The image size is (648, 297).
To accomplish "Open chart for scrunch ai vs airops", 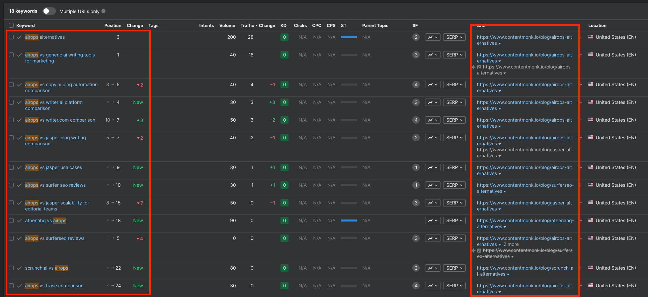I will [x=432, y=268].
